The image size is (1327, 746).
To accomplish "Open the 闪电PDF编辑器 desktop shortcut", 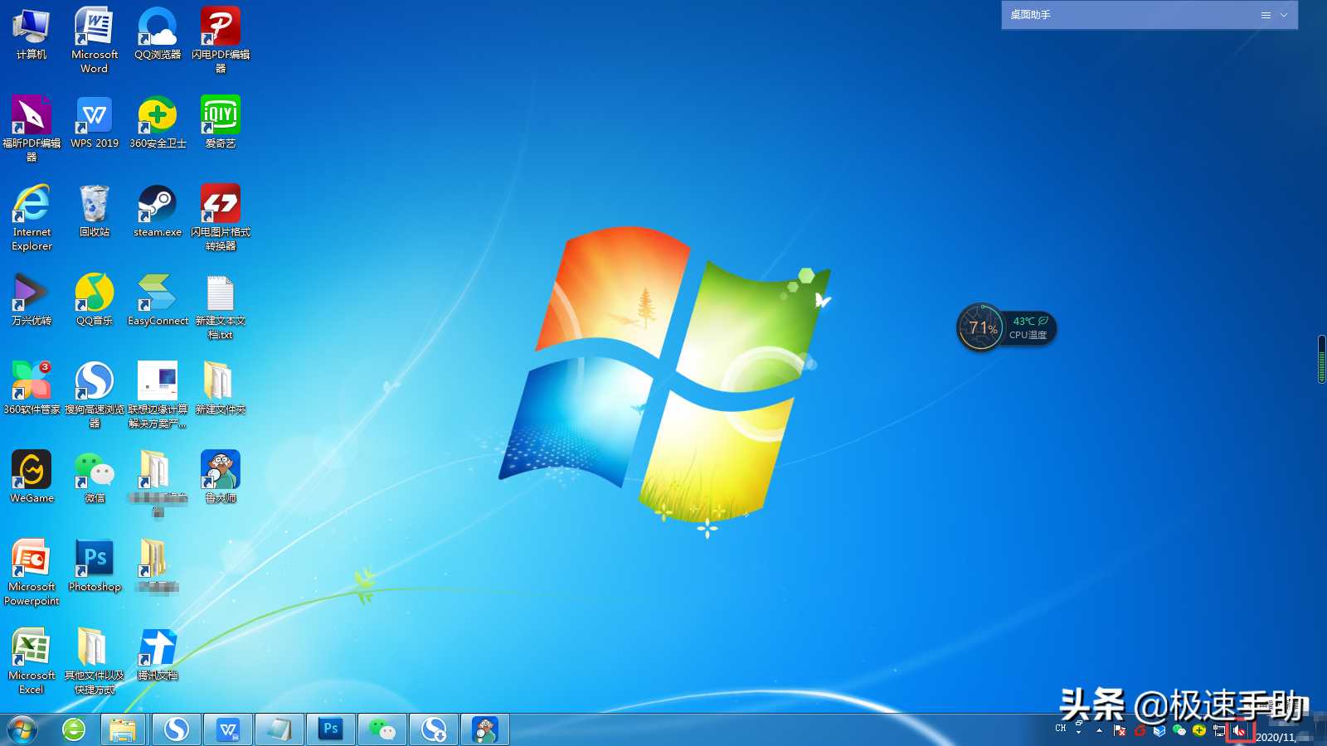I will pos(221,40).
